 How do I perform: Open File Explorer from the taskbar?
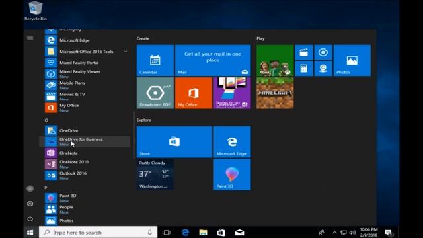click(203, 232)
